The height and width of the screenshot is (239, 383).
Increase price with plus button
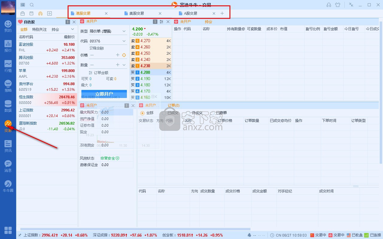[118, 55]
